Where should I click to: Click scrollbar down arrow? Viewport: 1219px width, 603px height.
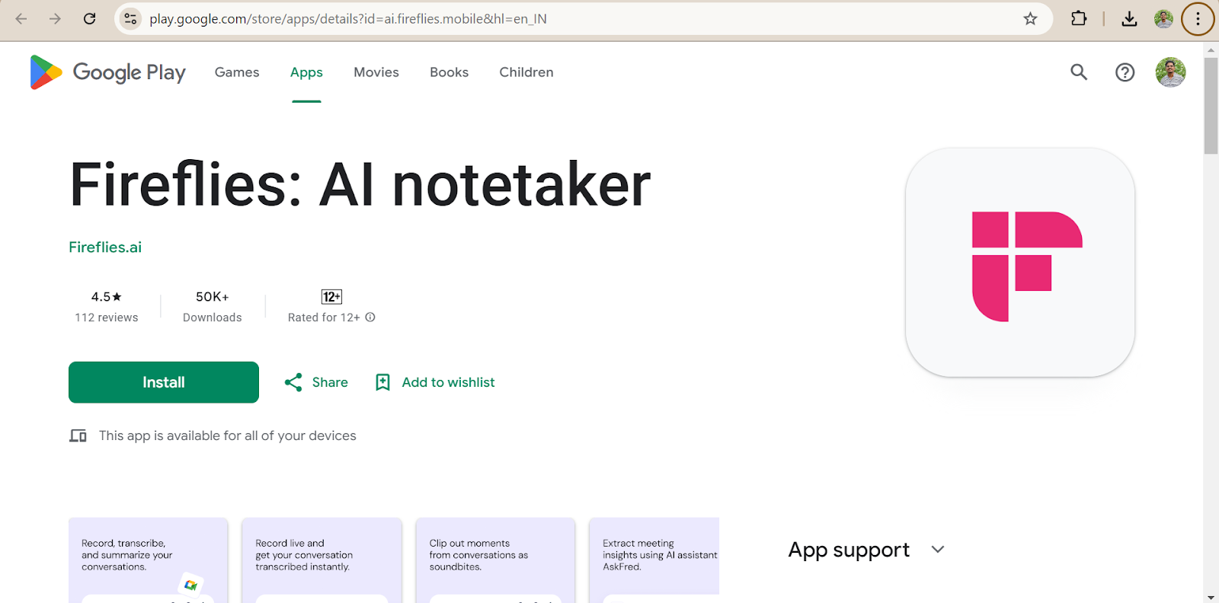pos(1211,597)
